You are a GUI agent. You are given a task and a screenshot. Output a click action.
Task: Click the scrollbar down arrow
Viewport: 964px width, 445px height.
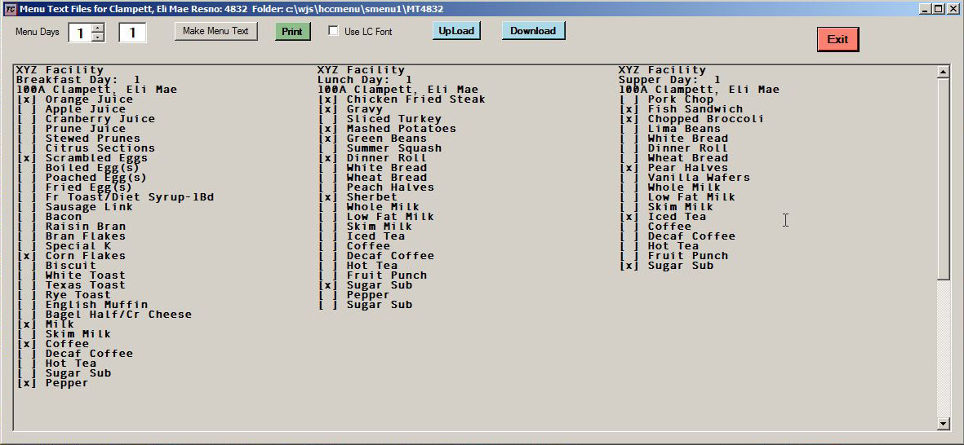pos(944,424)
